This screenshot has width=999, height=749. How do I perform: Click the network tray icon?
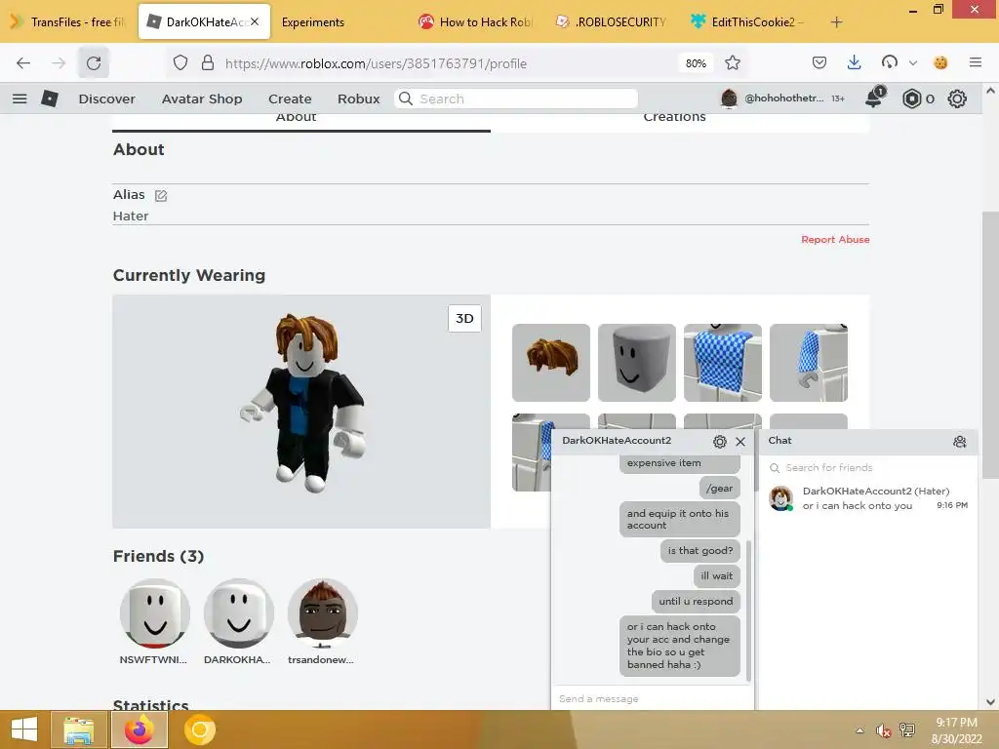point(907,730)
